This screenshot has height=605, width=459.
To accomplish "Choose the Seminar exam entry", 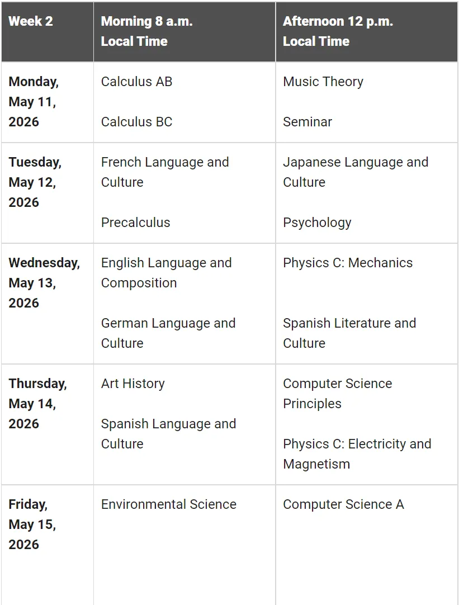I will [x=307, y=122].
